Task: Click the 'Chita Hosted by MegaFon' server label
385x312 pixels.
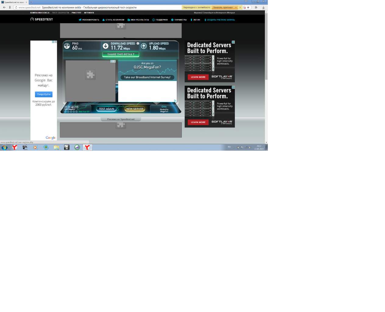Action: (164, 109)
